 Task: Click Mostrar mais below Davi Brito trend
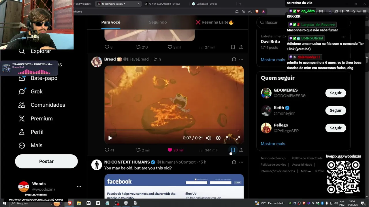[273, 60]
